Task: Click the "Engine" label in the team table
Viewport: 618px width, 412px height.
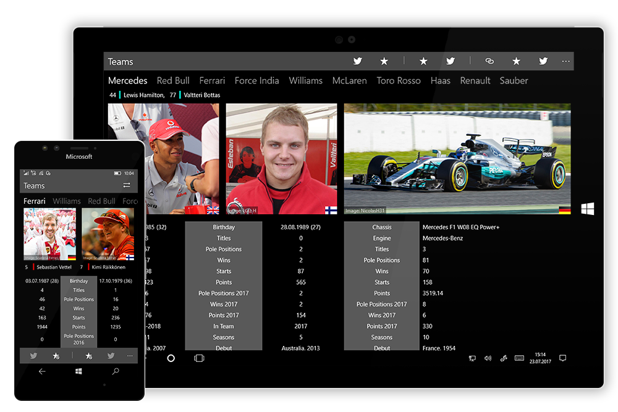Action: point(382,238)
